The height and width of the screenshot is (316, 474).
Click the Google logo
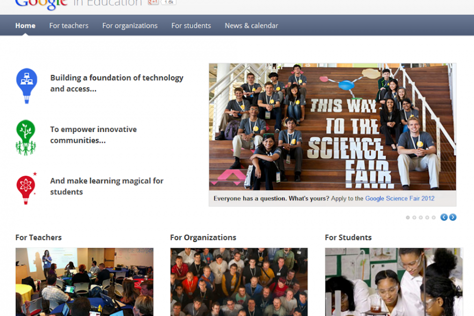pos(41,4)
